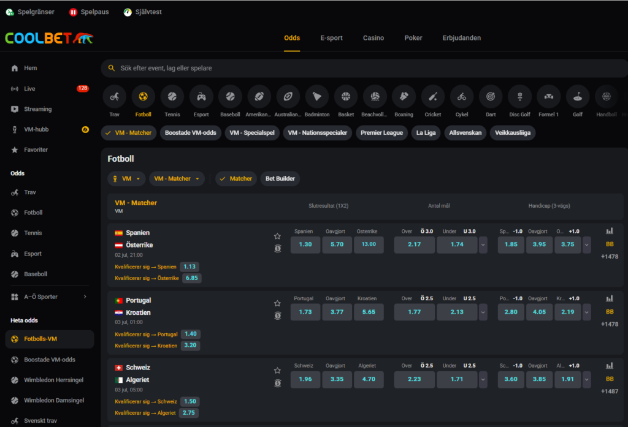The height and width of the screenshot is (427, 628).
Task: Toggle VM - Specialspel filter chip
Action: pyautogui.click(x=252, y=133)
